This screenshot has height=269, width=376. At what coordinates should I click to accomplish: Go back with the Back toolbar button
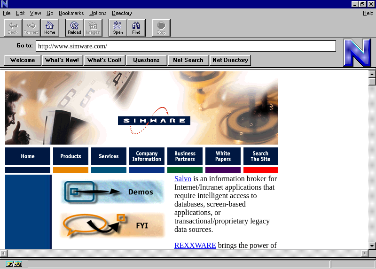[13, 28]
